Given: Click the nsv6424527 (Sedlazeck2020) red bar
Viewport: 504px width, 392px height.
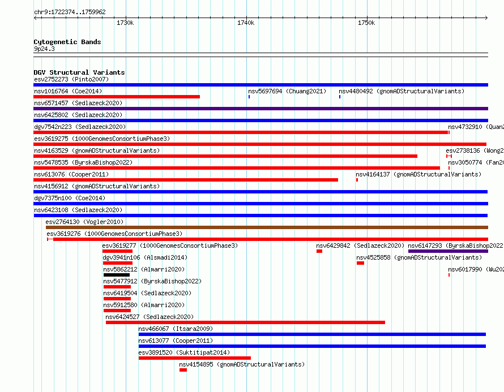Looking at the screenshot, I should tap(245, 322).
